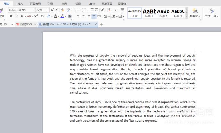Apply paragraph borders

120,16
